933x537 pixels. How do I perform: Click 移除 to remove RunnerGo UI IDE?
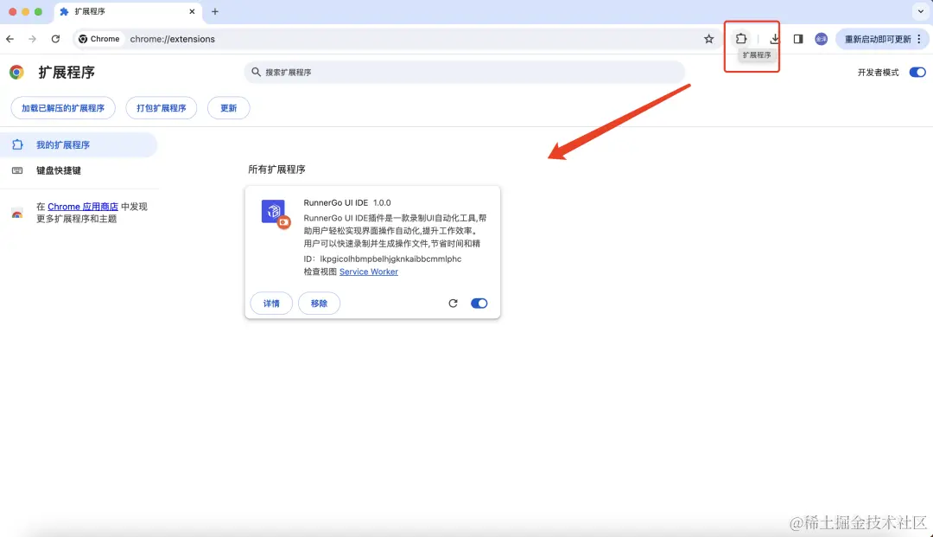tap(319, 303)
